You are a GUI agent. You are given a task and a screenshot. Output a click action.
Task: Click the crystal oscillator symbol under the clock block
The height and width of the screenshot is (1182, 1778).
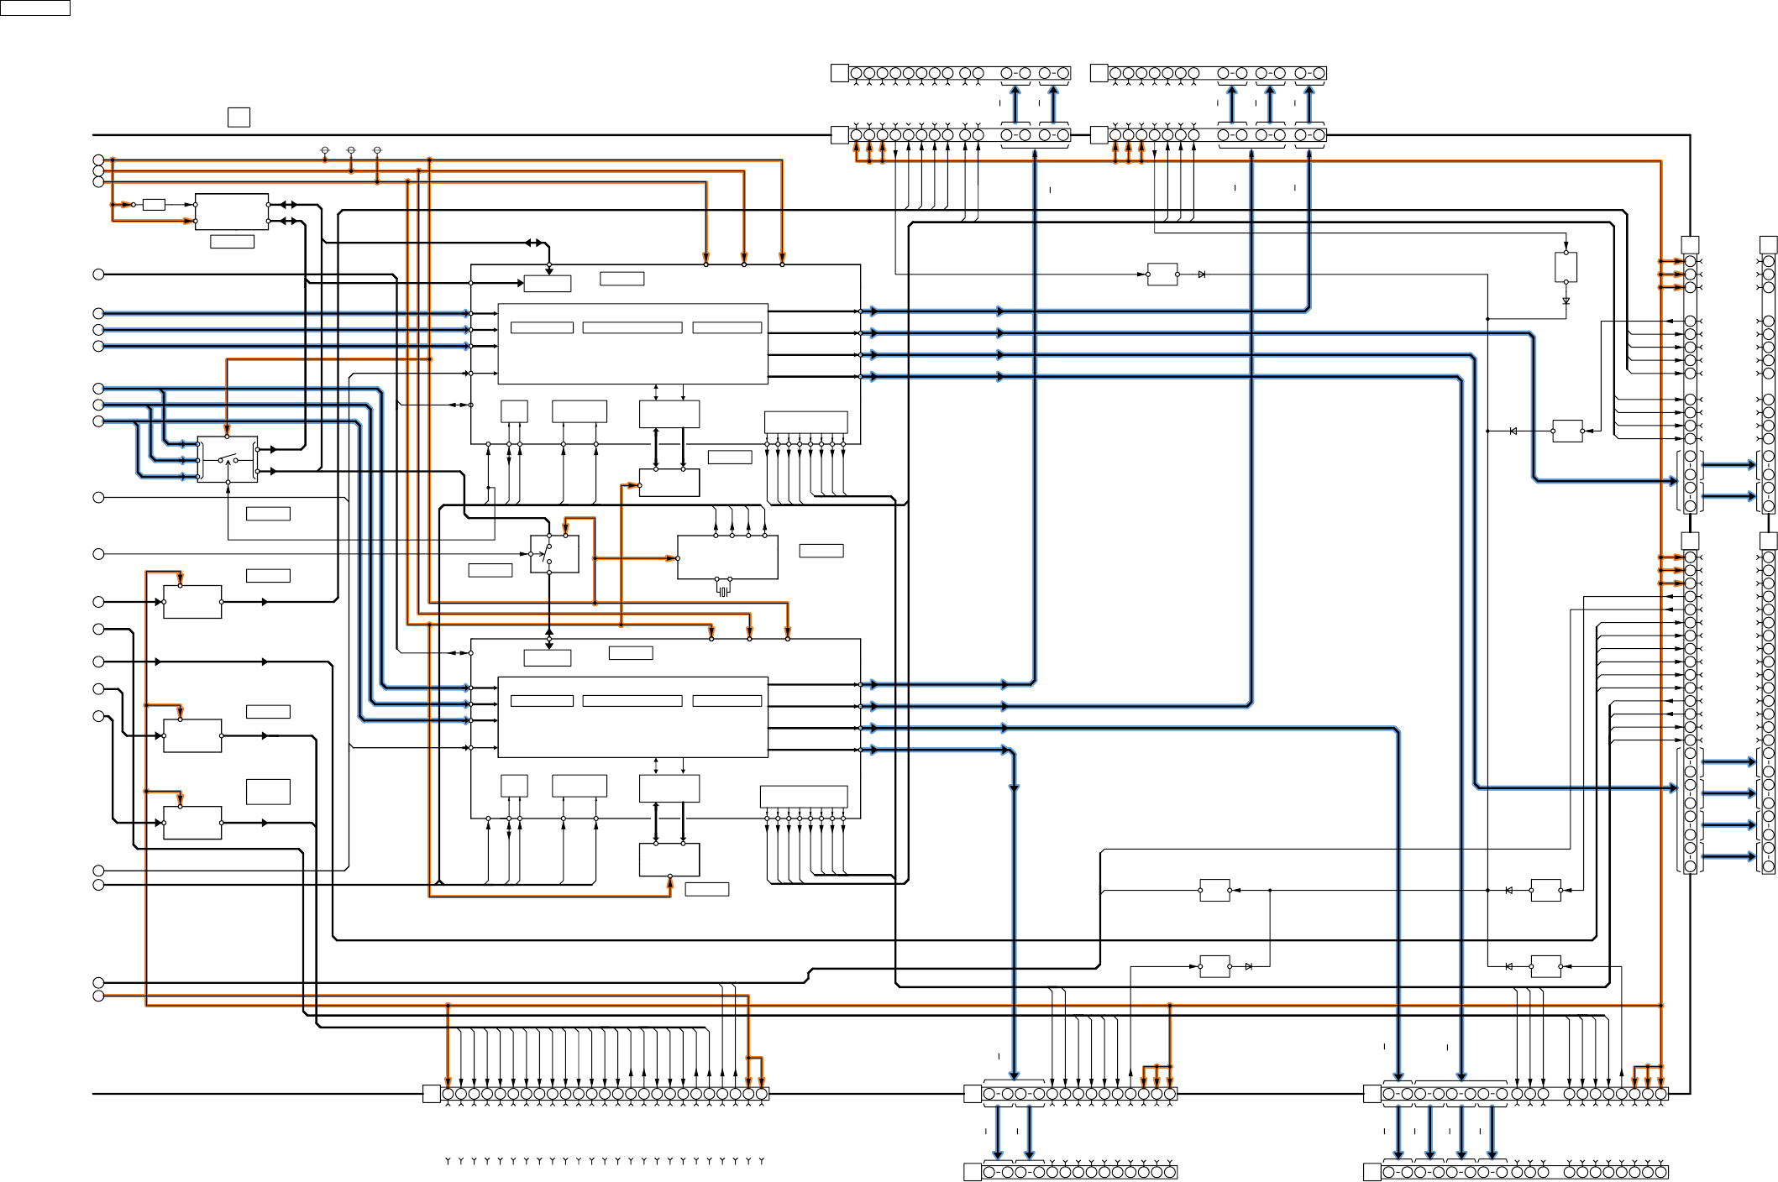723,592
